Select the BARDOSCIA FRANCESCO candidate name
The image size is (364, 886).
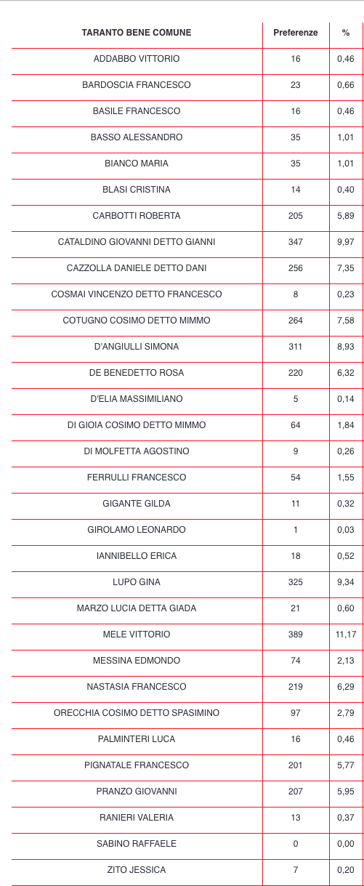(x=137, y=85)
